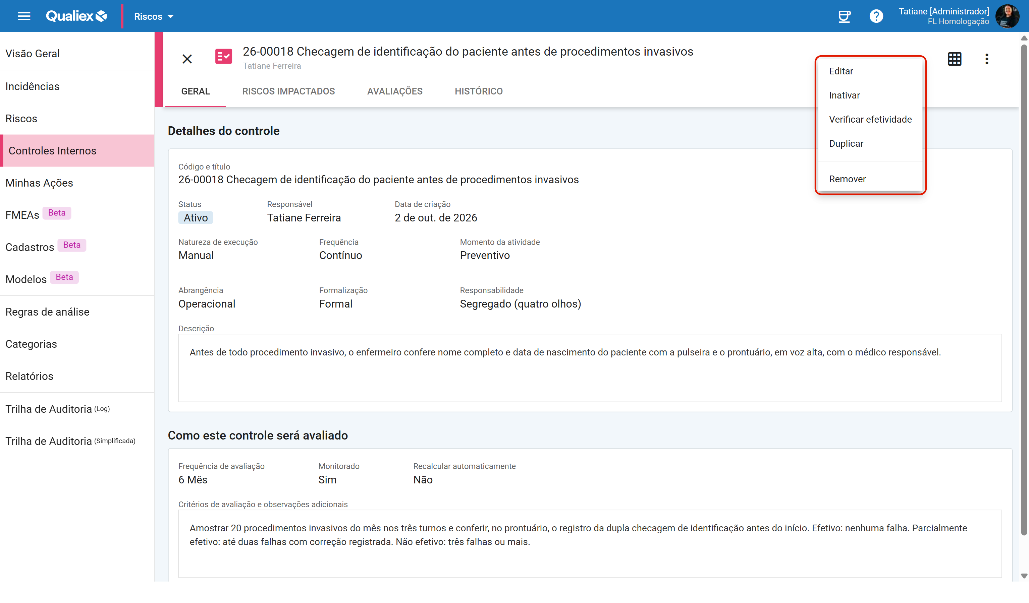Click the pink control checklist icon
The image size is (1029, 603).
pos(223,56)
